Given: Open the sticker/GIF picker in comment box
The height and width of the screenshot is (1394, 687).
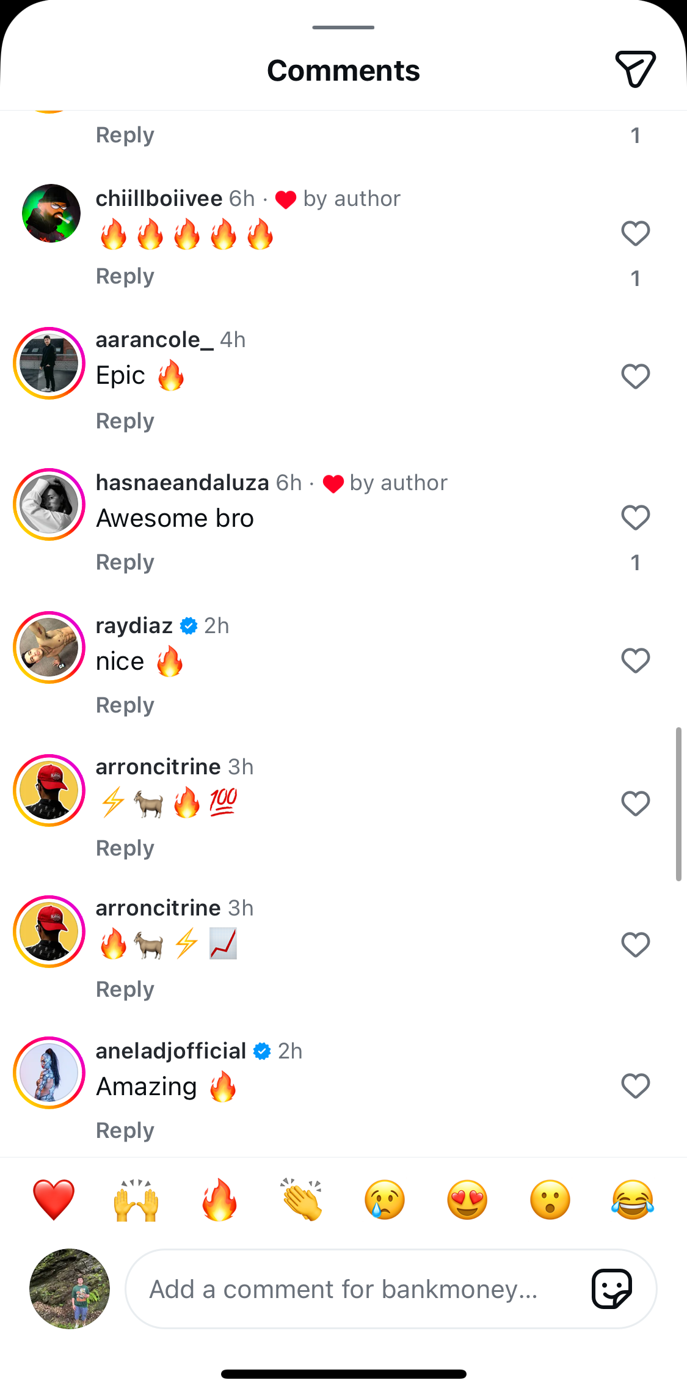Looking at the screenshot, I should (x=612, y=1288).
